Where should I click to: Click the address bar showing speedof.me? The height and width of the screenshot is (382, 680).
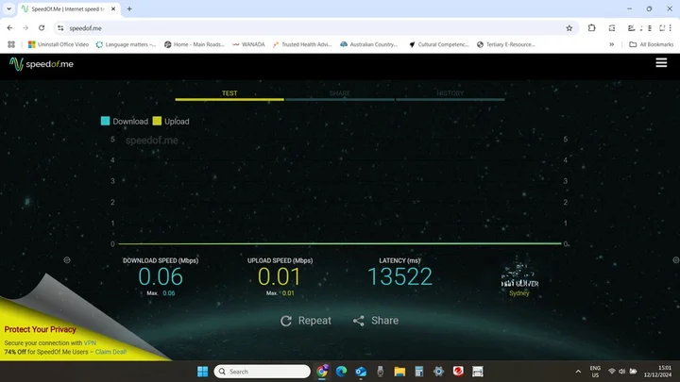coord(283,28)
